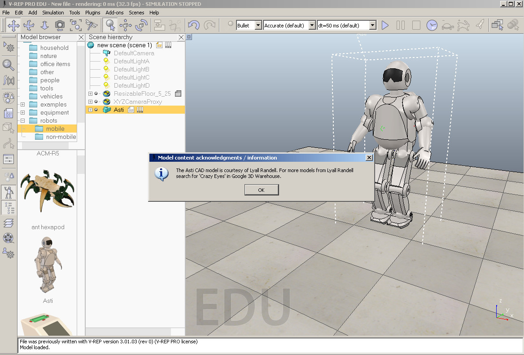Image resolution: width=524 pixels, height=355 pixels.
Task: Toggle threaded rendering rocket icon
Action: (x=480, y=26)
